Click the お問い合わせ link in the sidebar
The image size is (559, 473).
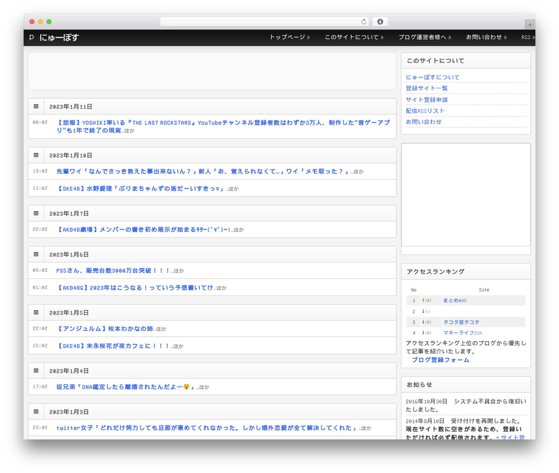coord(424,122)
